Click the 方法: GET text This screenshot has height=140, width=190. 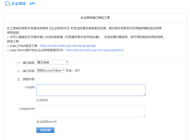(73, 71)
